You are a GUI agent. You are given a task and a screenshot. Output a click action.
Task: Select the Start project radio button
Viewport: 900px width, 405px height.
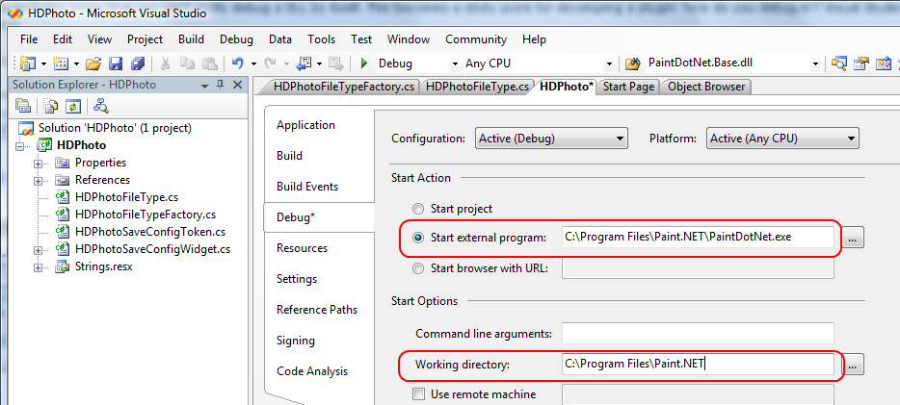pyautogui.click(x=419, y=209)
